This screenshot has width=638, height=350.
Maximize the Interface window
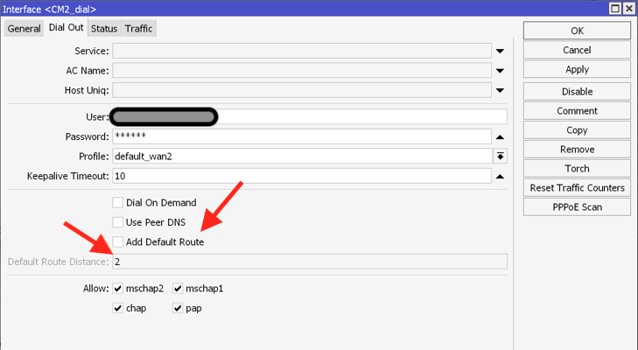coord(615,9)
